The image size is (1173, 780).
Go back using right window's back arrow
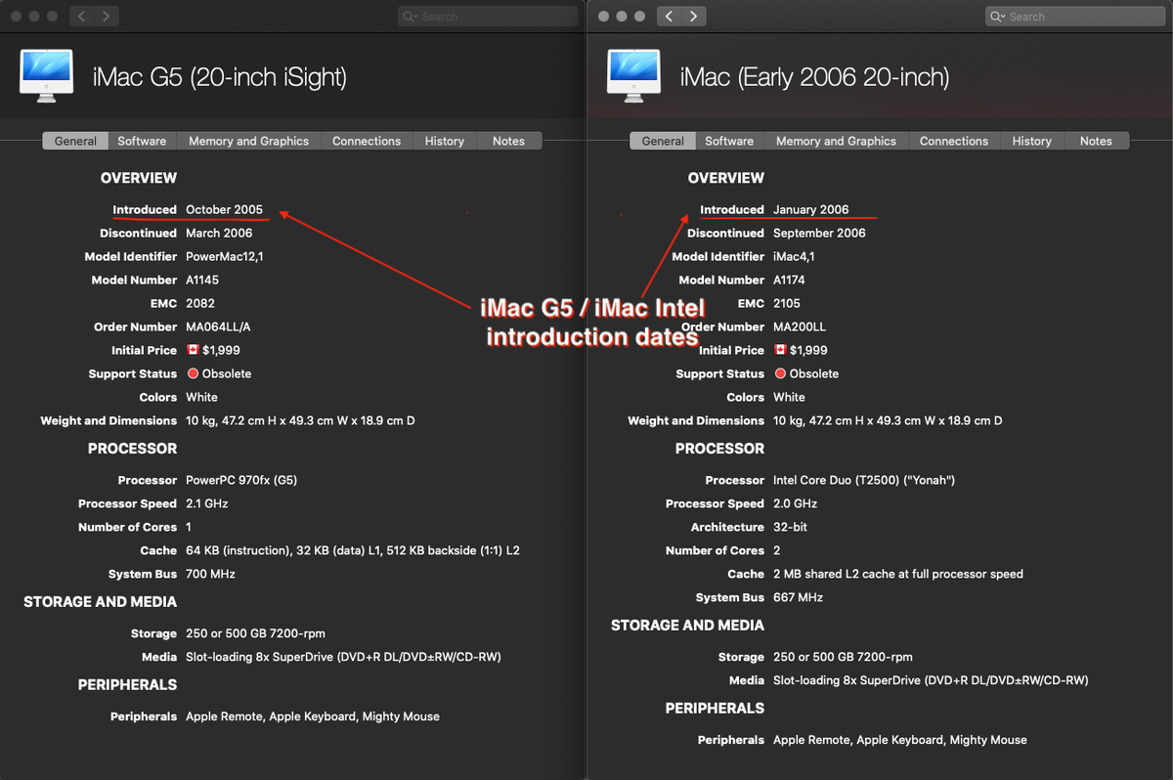coord(670,17)
